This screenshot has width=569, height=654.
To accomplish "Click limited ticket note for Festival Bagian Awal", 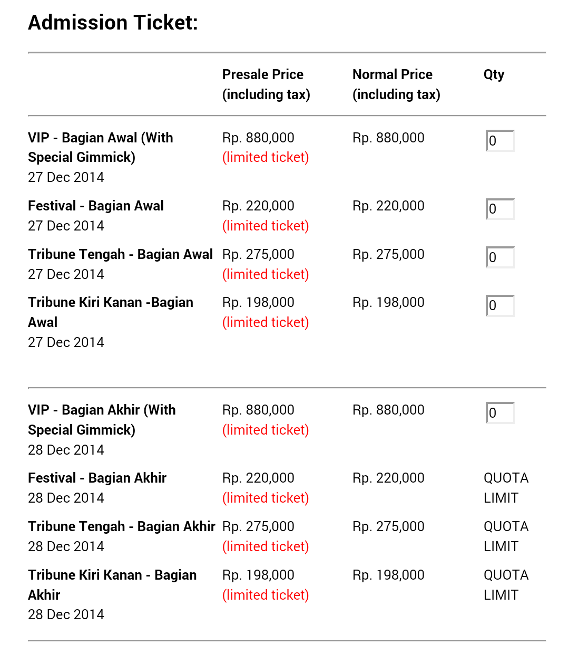I will tap(266, 226).
